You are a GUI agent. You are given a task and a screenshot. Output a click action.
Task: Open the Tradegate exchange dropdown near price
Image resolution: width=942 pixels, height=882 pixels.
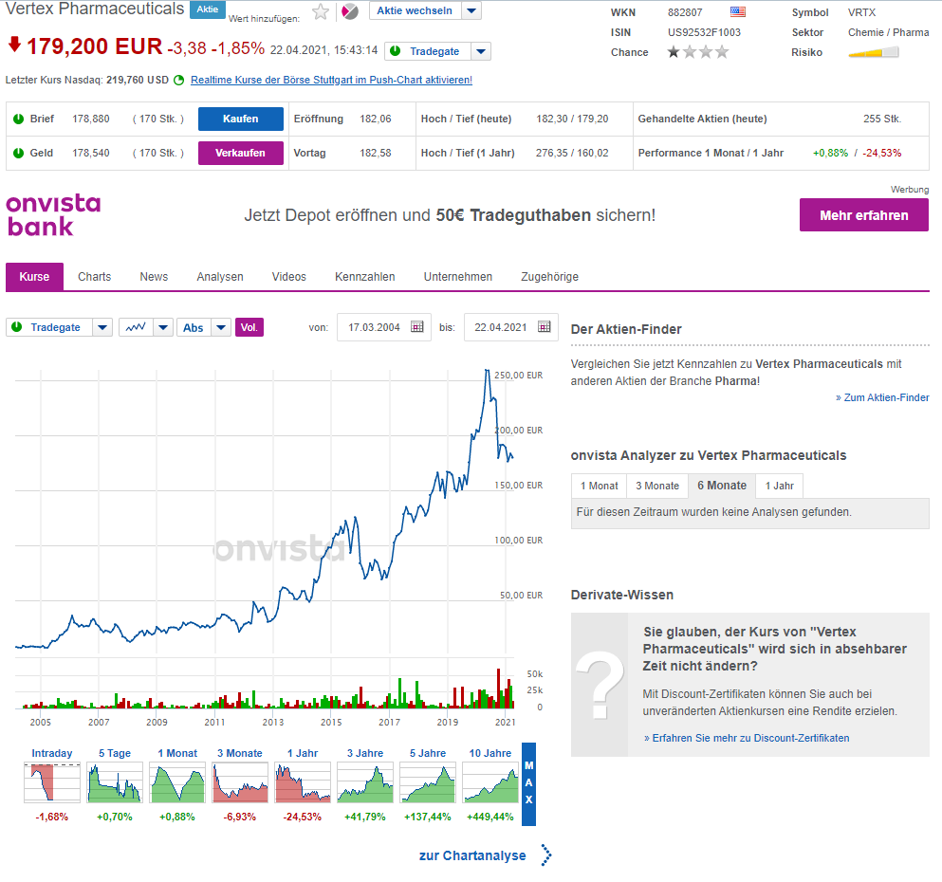tap(481, 51)
